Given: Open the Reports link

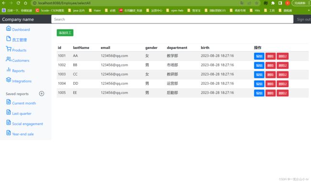Looking at the screenshot, I should [18, 71].
